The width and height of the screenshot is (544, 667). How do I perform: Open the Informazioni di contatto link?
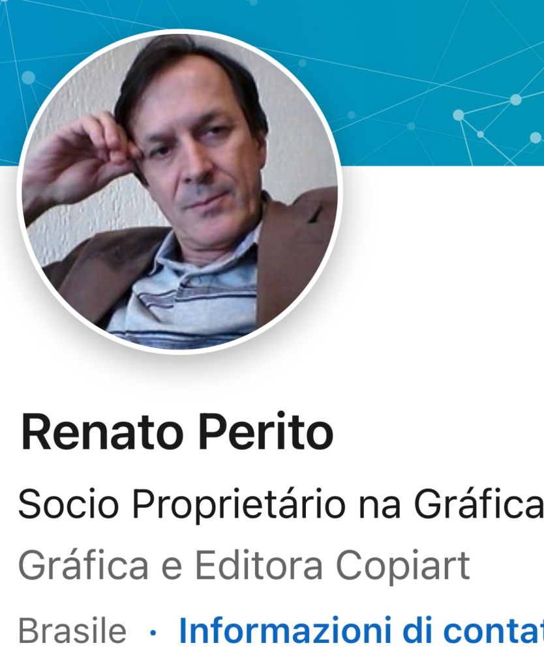[x=361, y=630]
